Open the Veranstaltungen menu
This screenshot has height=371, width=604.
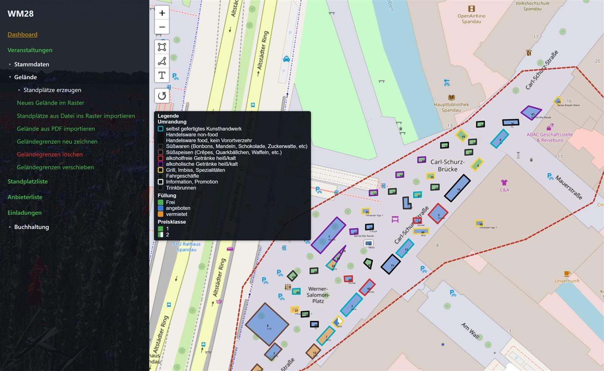click(x=30, y=50)
